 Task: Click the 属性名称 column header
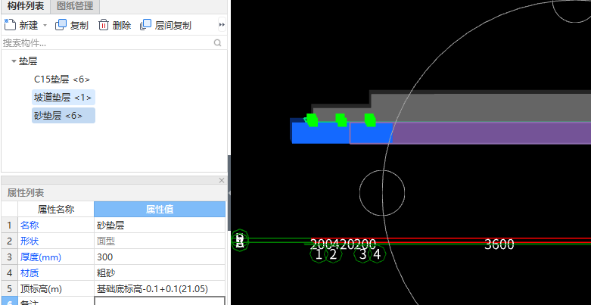(x=56, y=209)
